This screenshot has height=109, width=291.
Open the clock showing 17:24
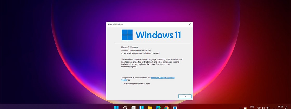280,107
